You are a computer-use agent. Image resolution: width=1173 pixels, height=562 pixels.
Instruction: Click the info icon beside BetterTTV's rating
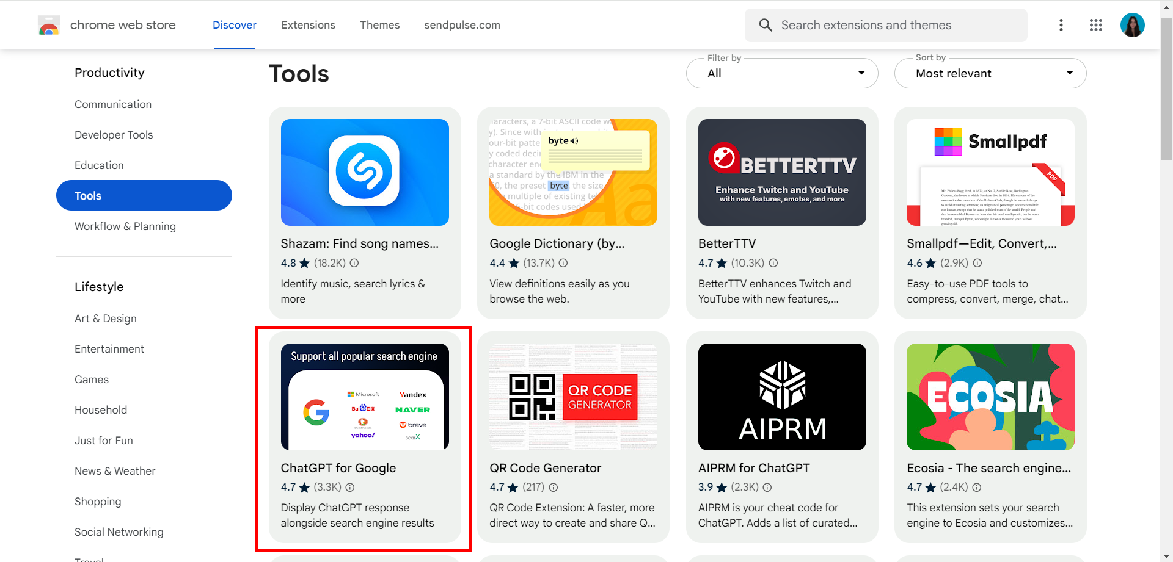point(773,263)
